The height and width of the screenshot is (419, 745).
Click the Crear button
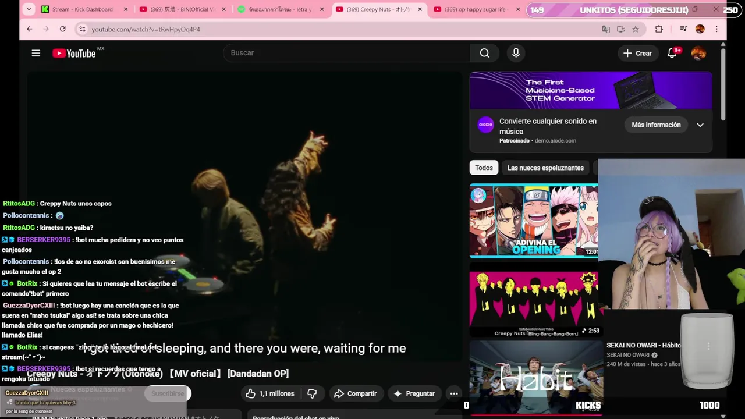(x=637, y=53)
